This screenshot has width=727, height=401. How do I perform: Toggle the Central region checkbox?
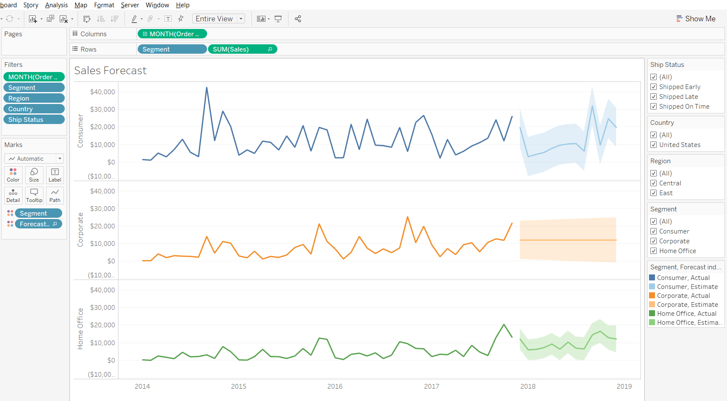pyautogui.click(x=654, y=183)
